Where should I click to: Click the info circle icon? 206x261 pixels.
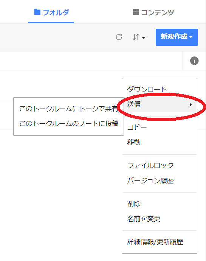(x=194, y=61)
